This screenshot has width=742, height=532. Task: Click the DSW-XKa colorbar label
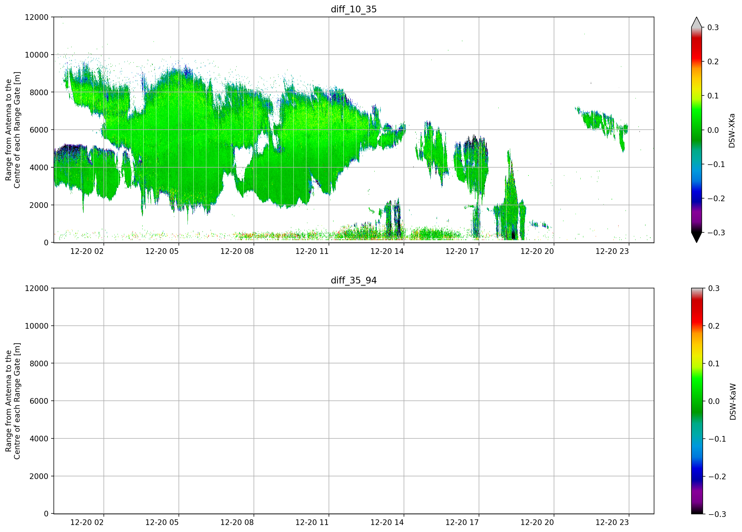pyautogui.click(x=732, y=130)
